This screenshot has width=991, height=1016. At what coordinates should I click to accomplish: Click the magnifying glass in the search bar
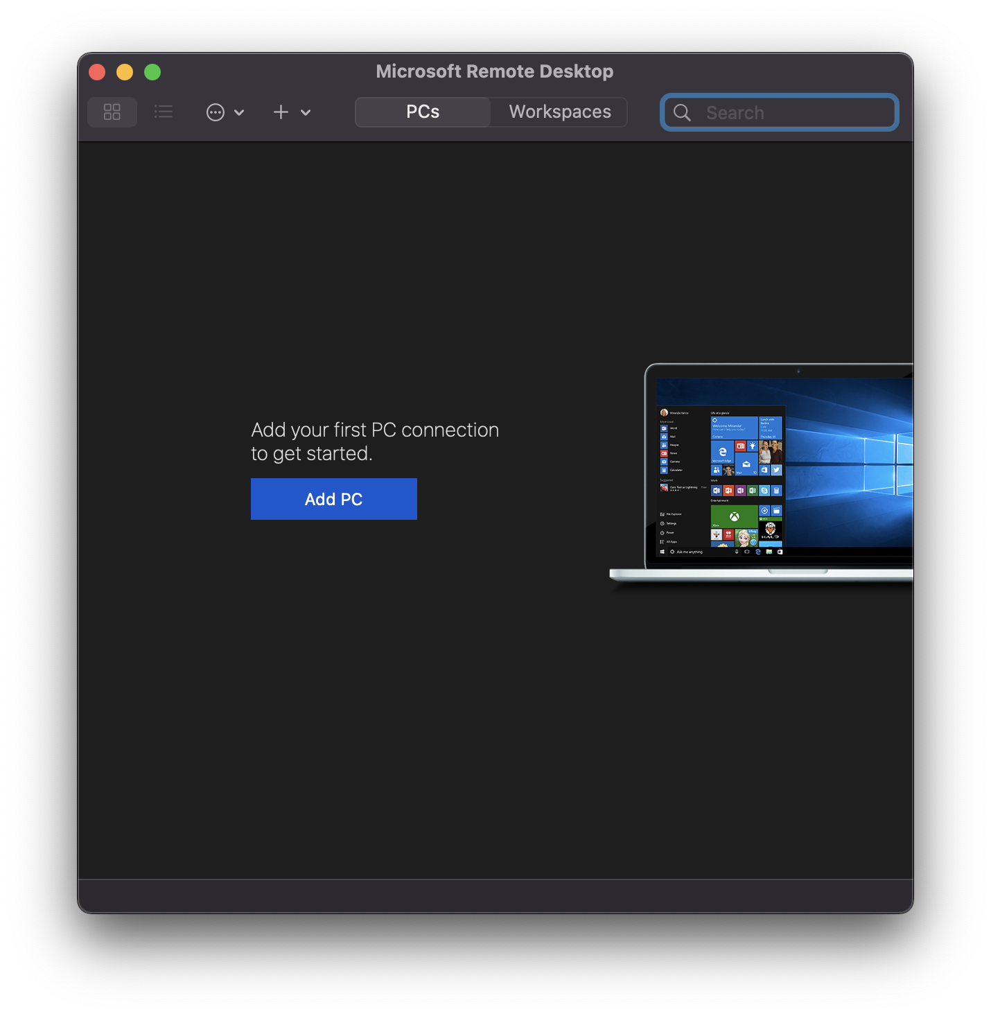click(682, 112)
